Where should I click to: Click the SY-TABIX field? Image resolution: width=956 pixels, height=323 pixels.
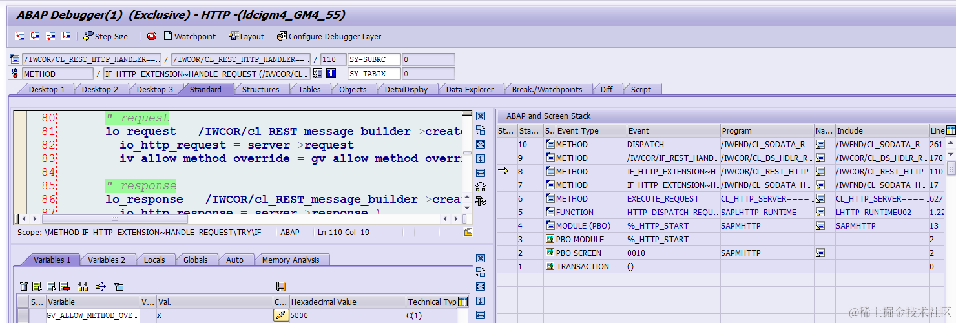pos(374,74)
